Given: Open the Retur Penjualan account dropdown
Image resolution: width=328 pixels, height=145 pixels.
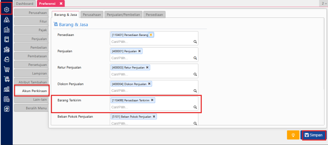Looking at the screenshot, I should click(195, 74).
